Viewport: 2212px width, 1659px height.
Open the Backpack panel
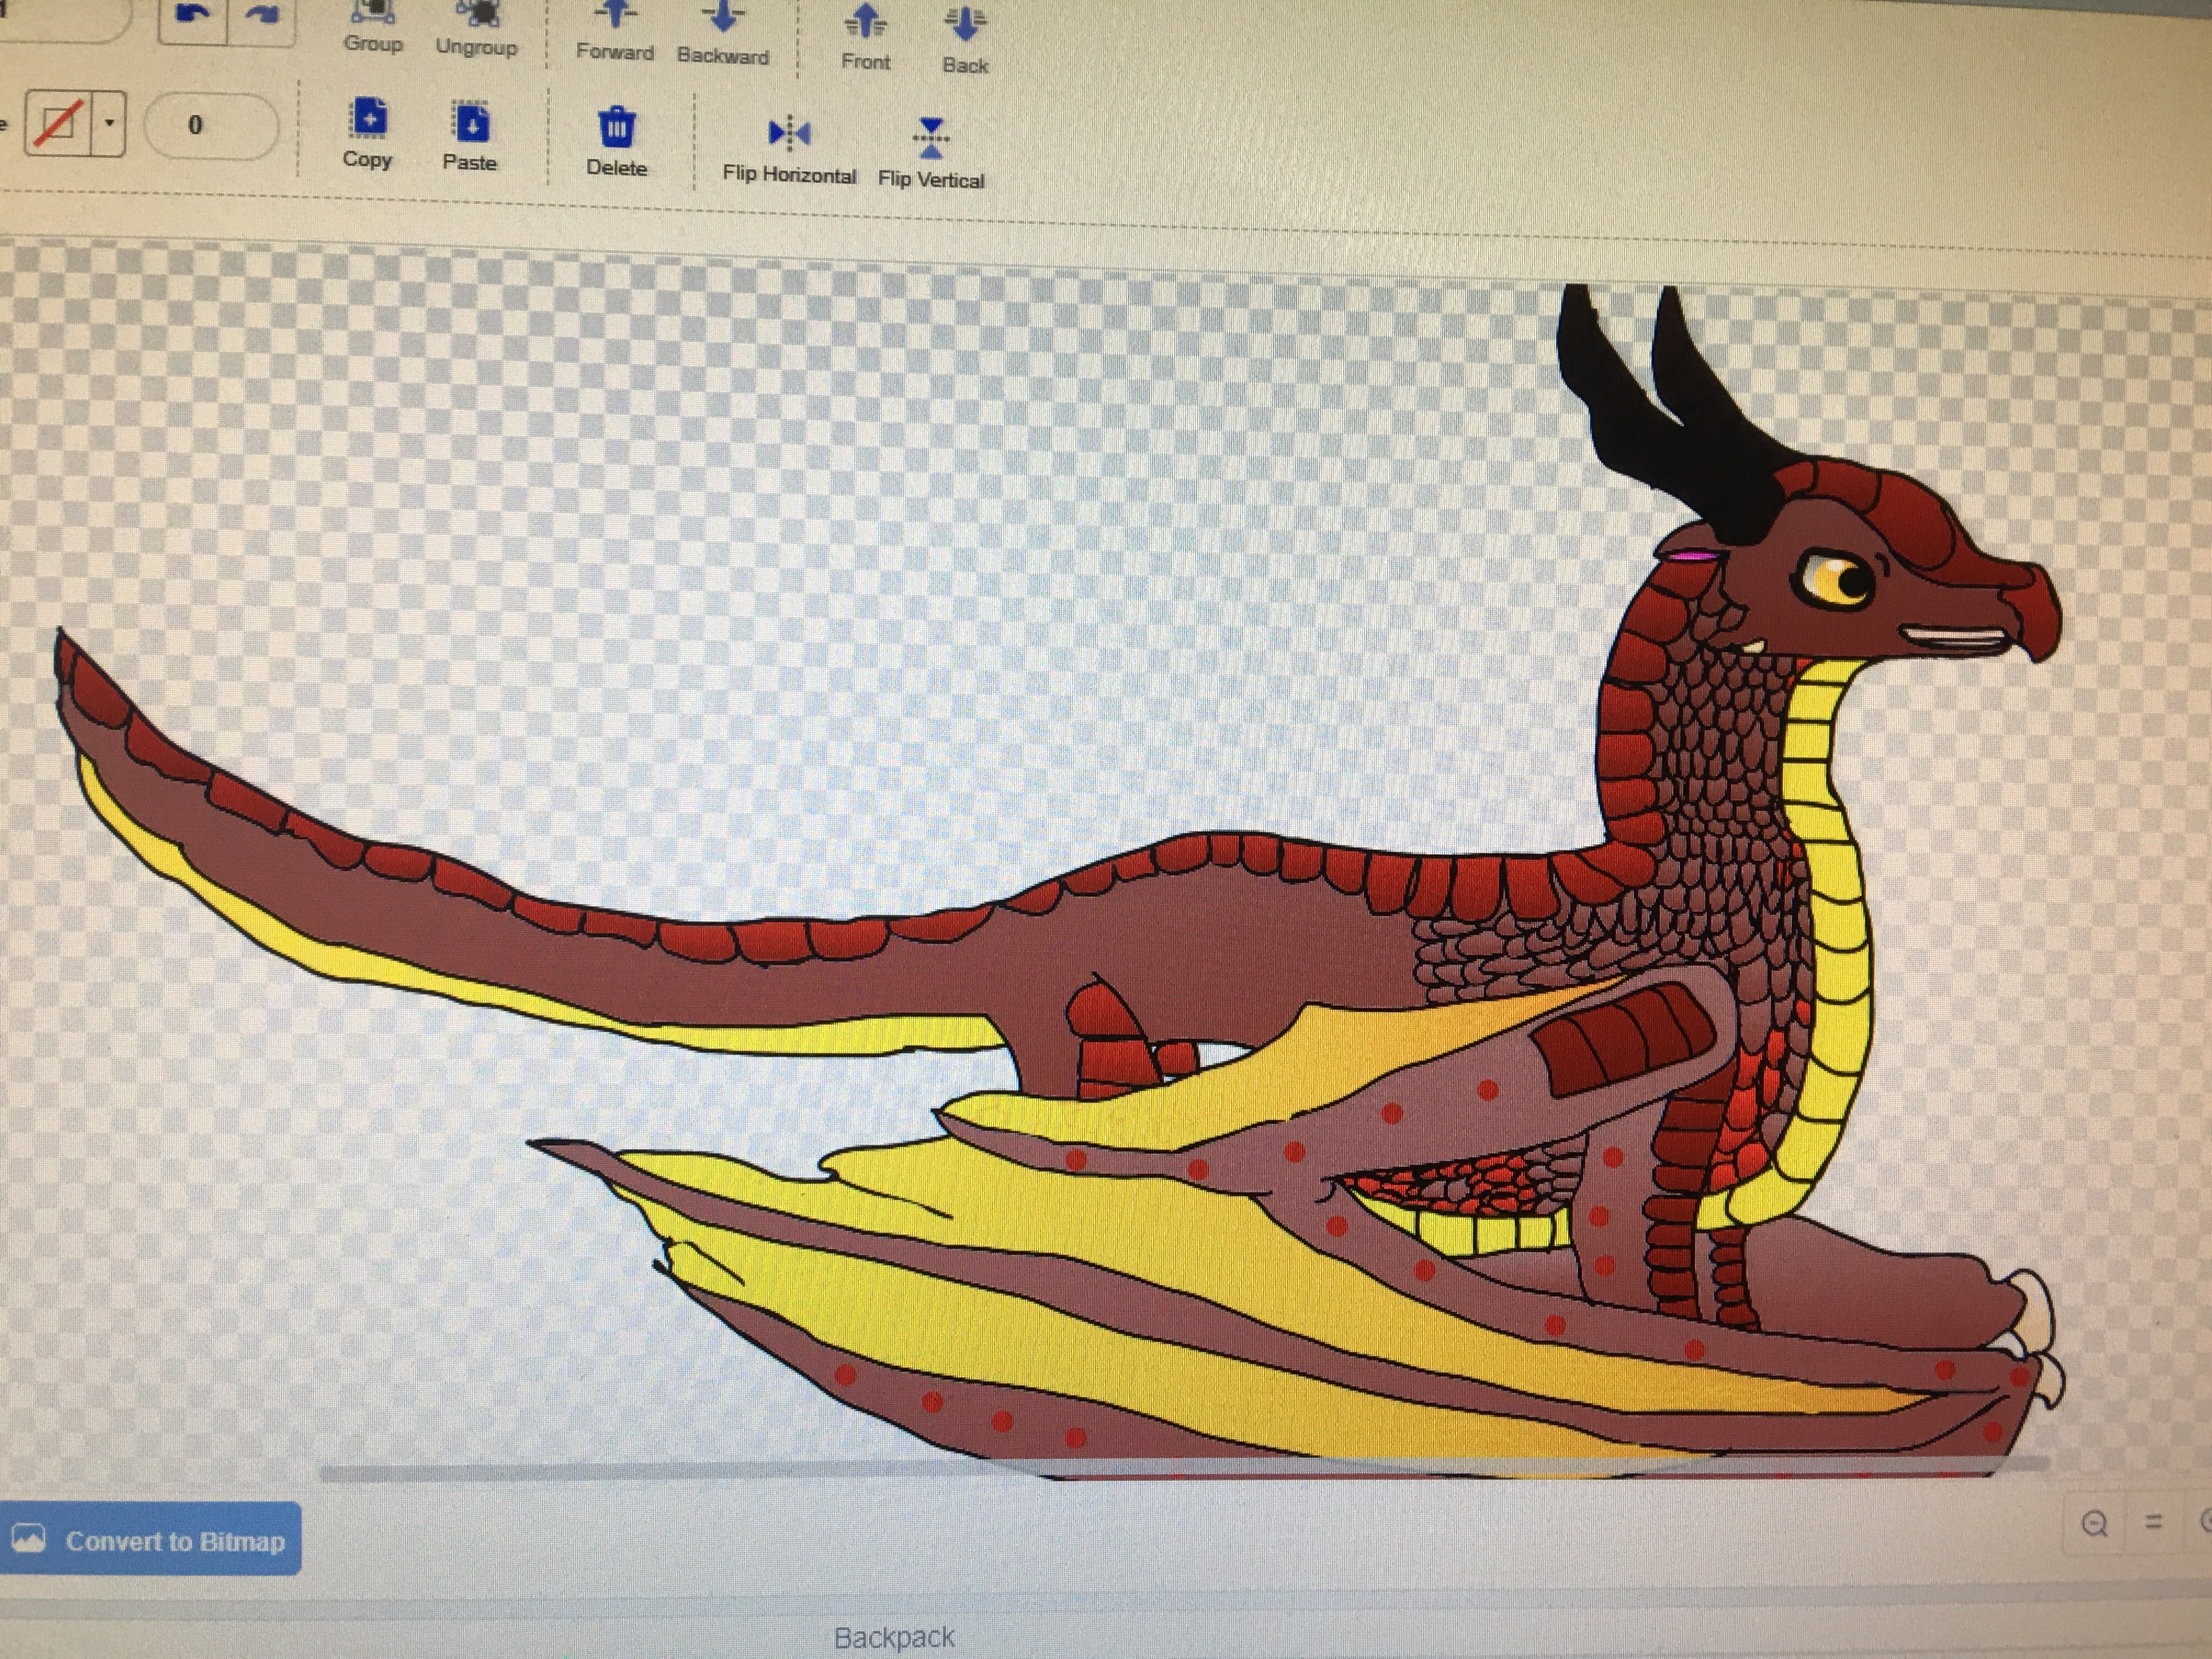point(894,1637)
